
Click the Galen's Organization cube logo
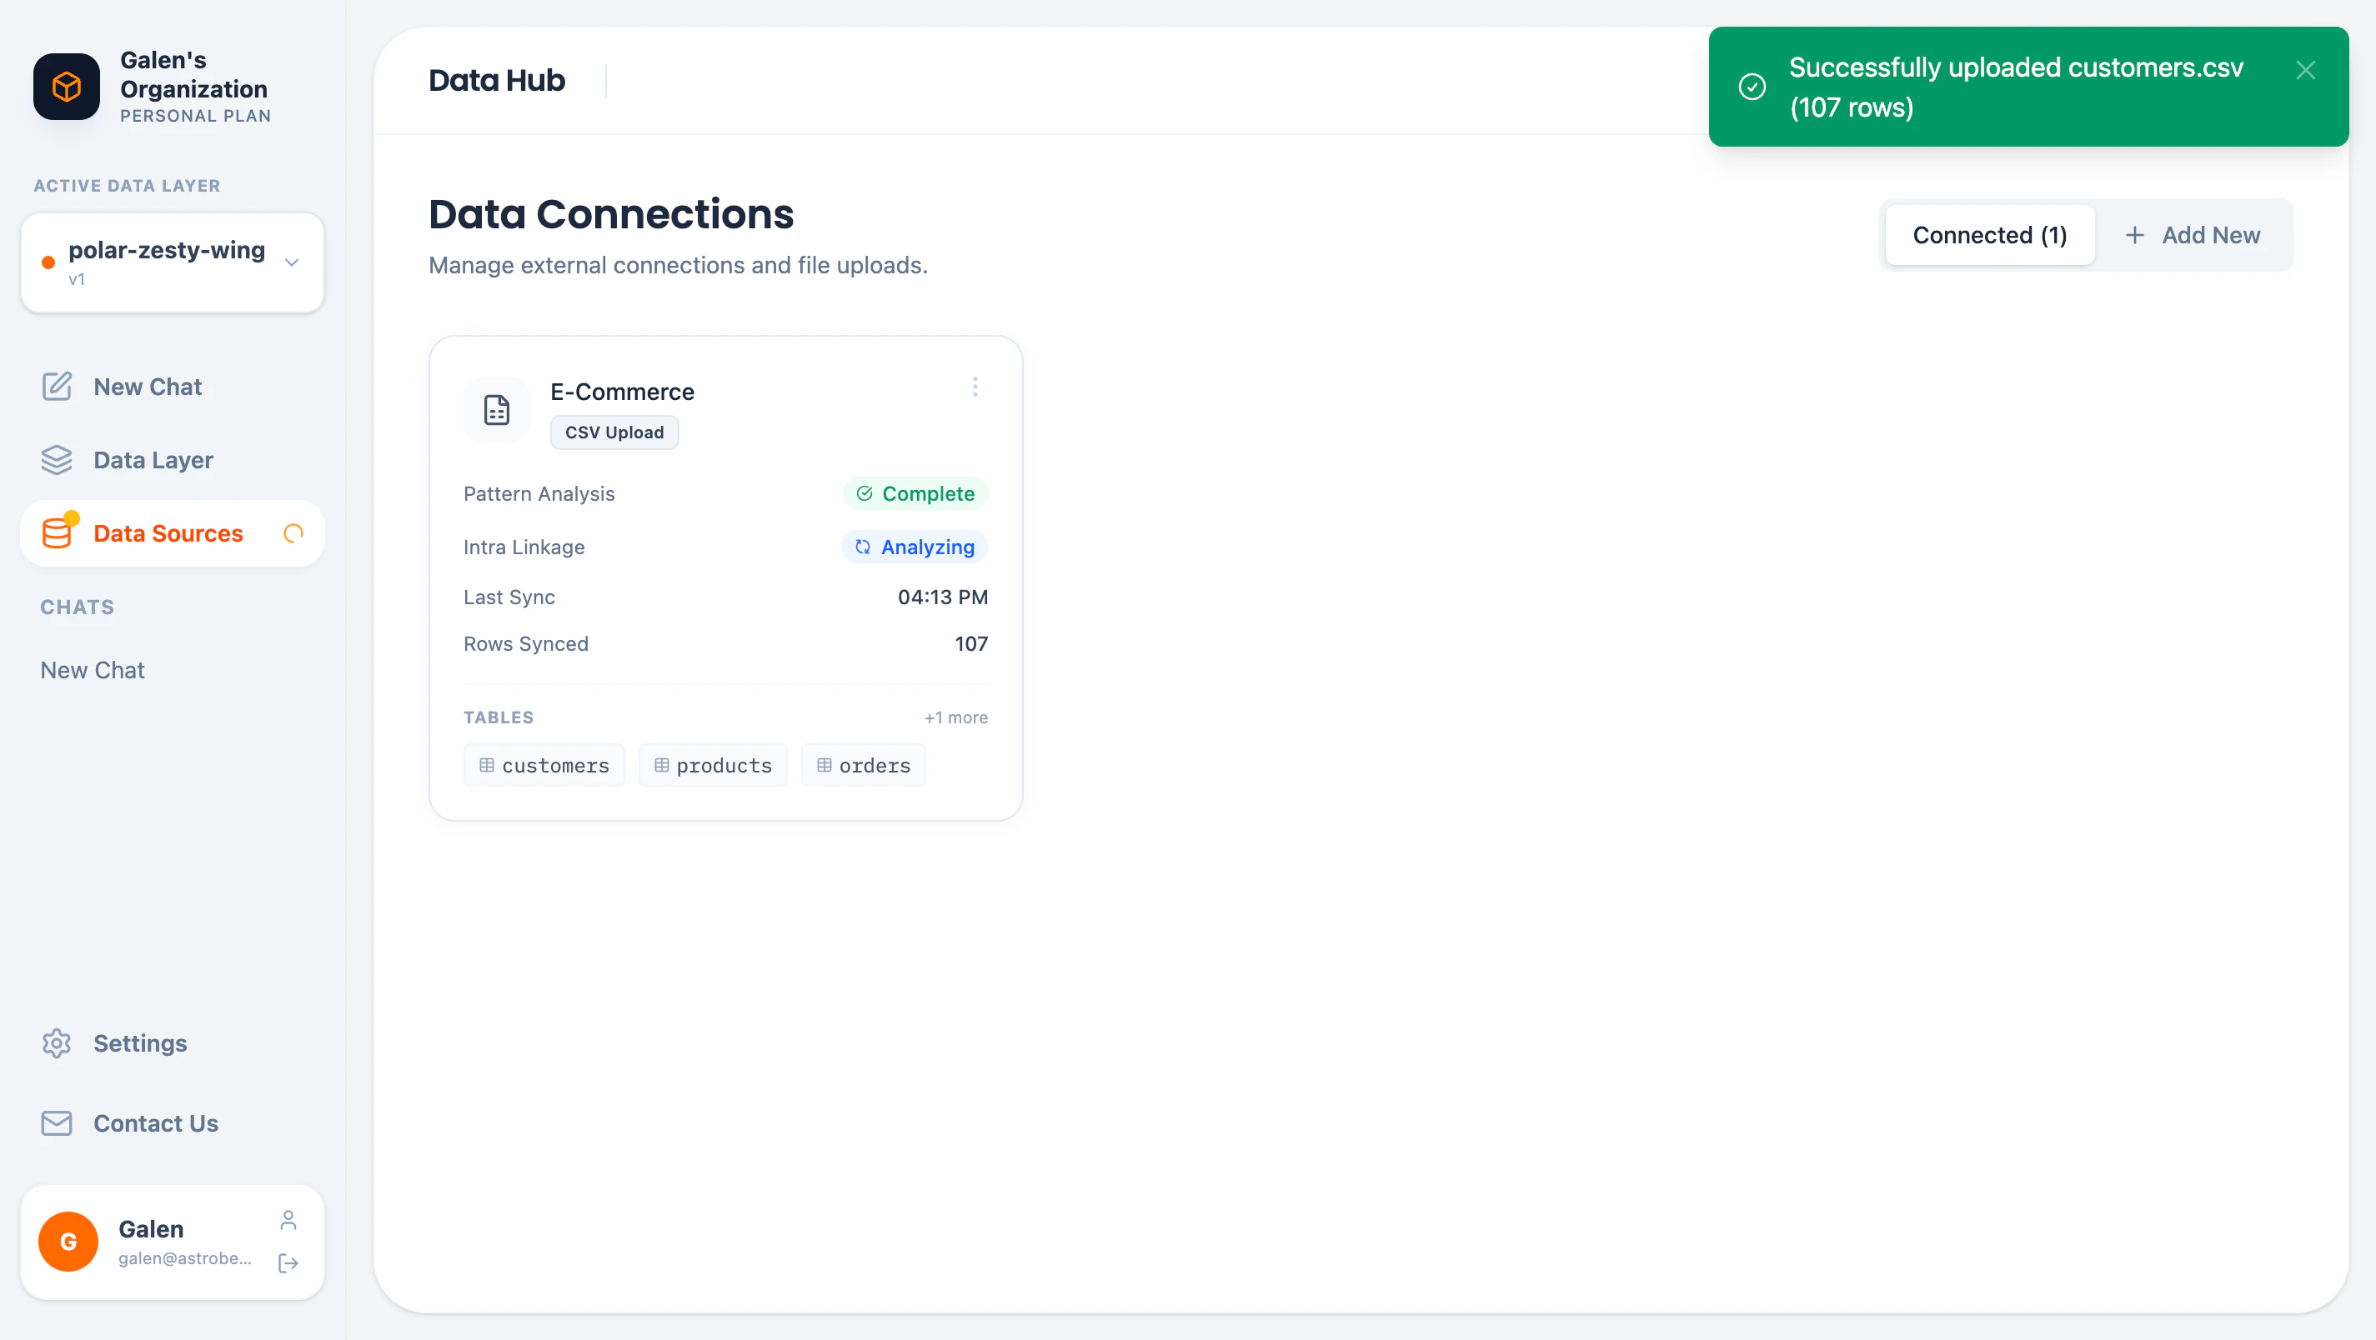tap(66, 87)
